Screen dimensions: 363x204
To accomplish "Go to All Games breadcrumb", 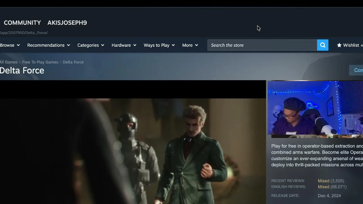I will click(x=9, y=62).
